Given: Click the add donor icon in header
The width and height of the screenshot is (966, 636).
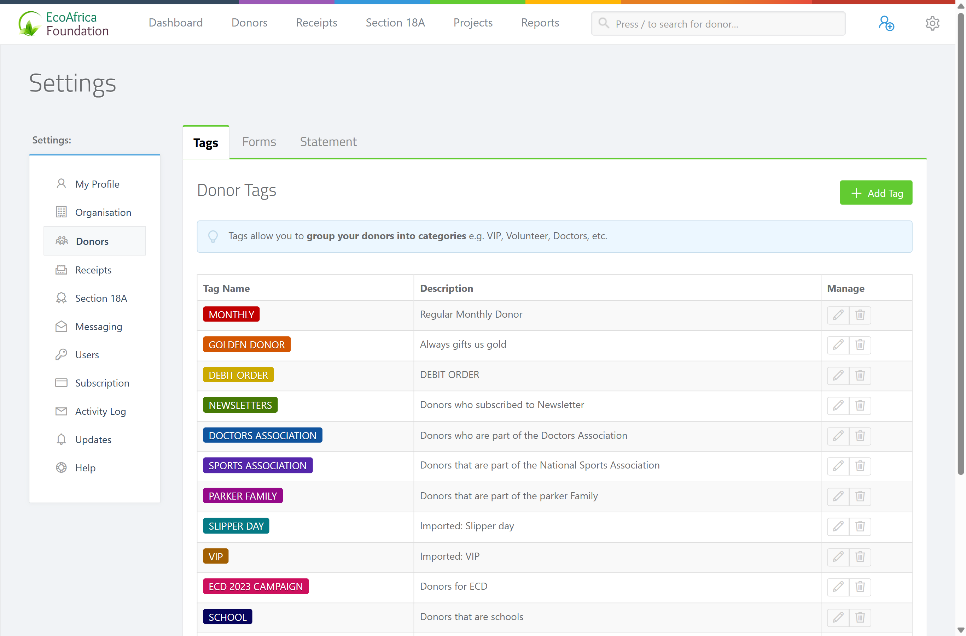Looking at the screenshot, I should point(886,23).
